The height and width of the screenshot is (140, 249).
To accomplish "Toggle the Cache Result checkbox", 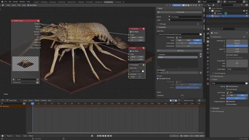I will [227, 89].
